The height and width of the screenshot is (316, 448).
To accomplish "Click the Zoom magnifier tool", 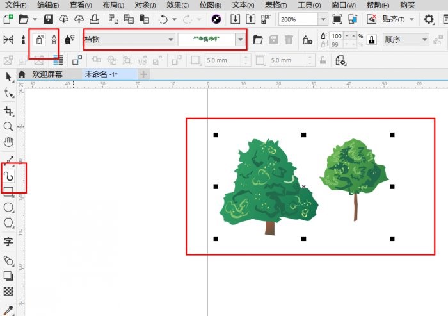I will (x=9, y=127).
